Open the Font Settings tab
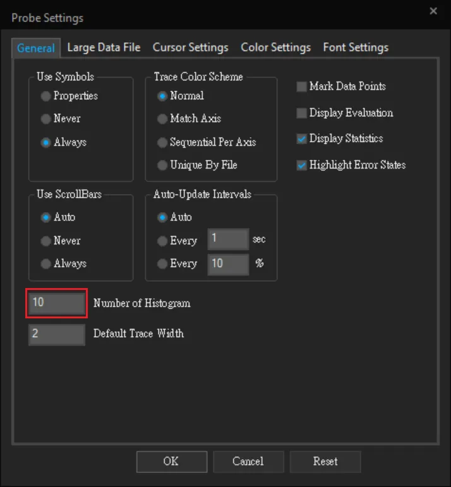This screenshot has height=487, width=451. click(356, 47)
